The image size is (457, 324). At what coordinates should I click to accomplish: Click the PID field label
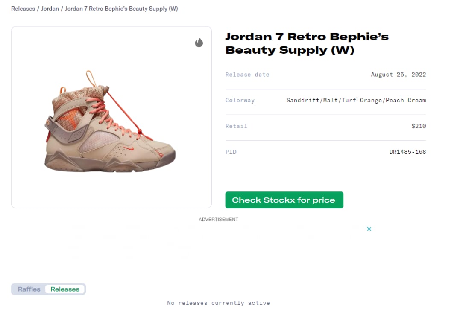[231, 152]
